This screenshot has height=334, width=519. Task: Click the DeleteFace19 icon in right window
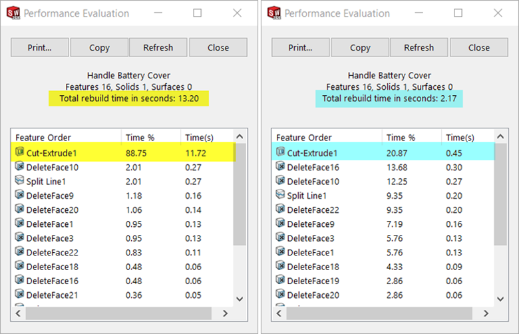coord(281,279)
